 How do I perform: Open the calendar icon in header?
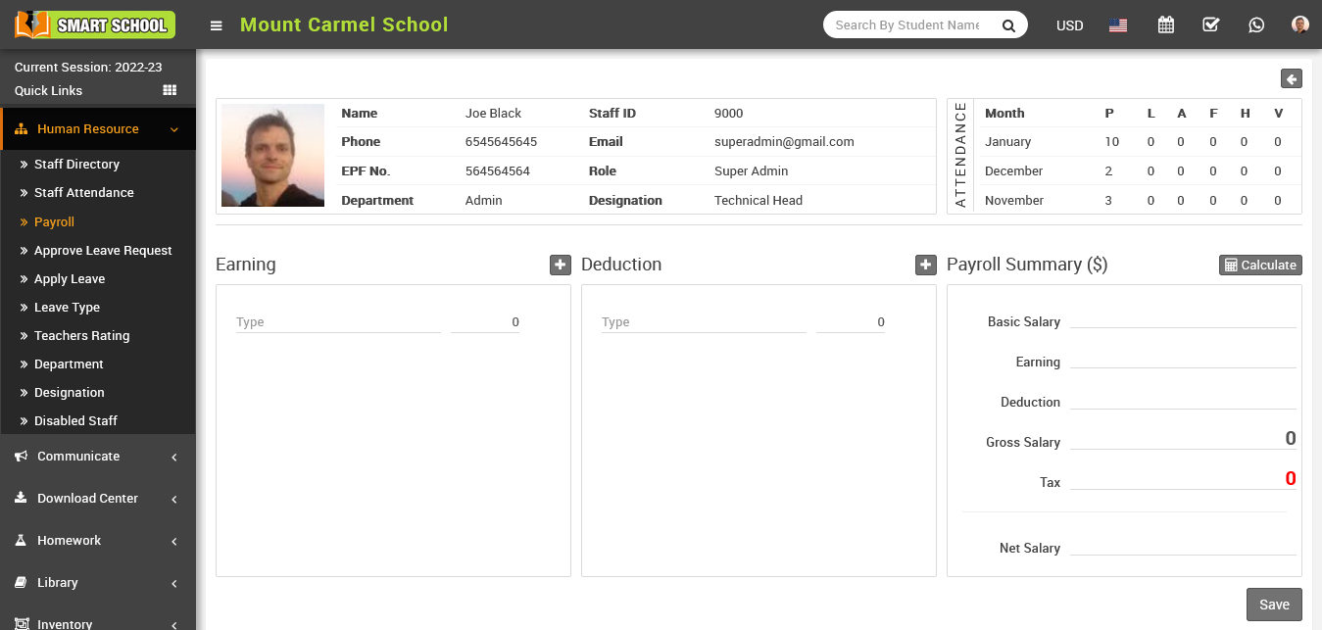[x=1165, y=25]
